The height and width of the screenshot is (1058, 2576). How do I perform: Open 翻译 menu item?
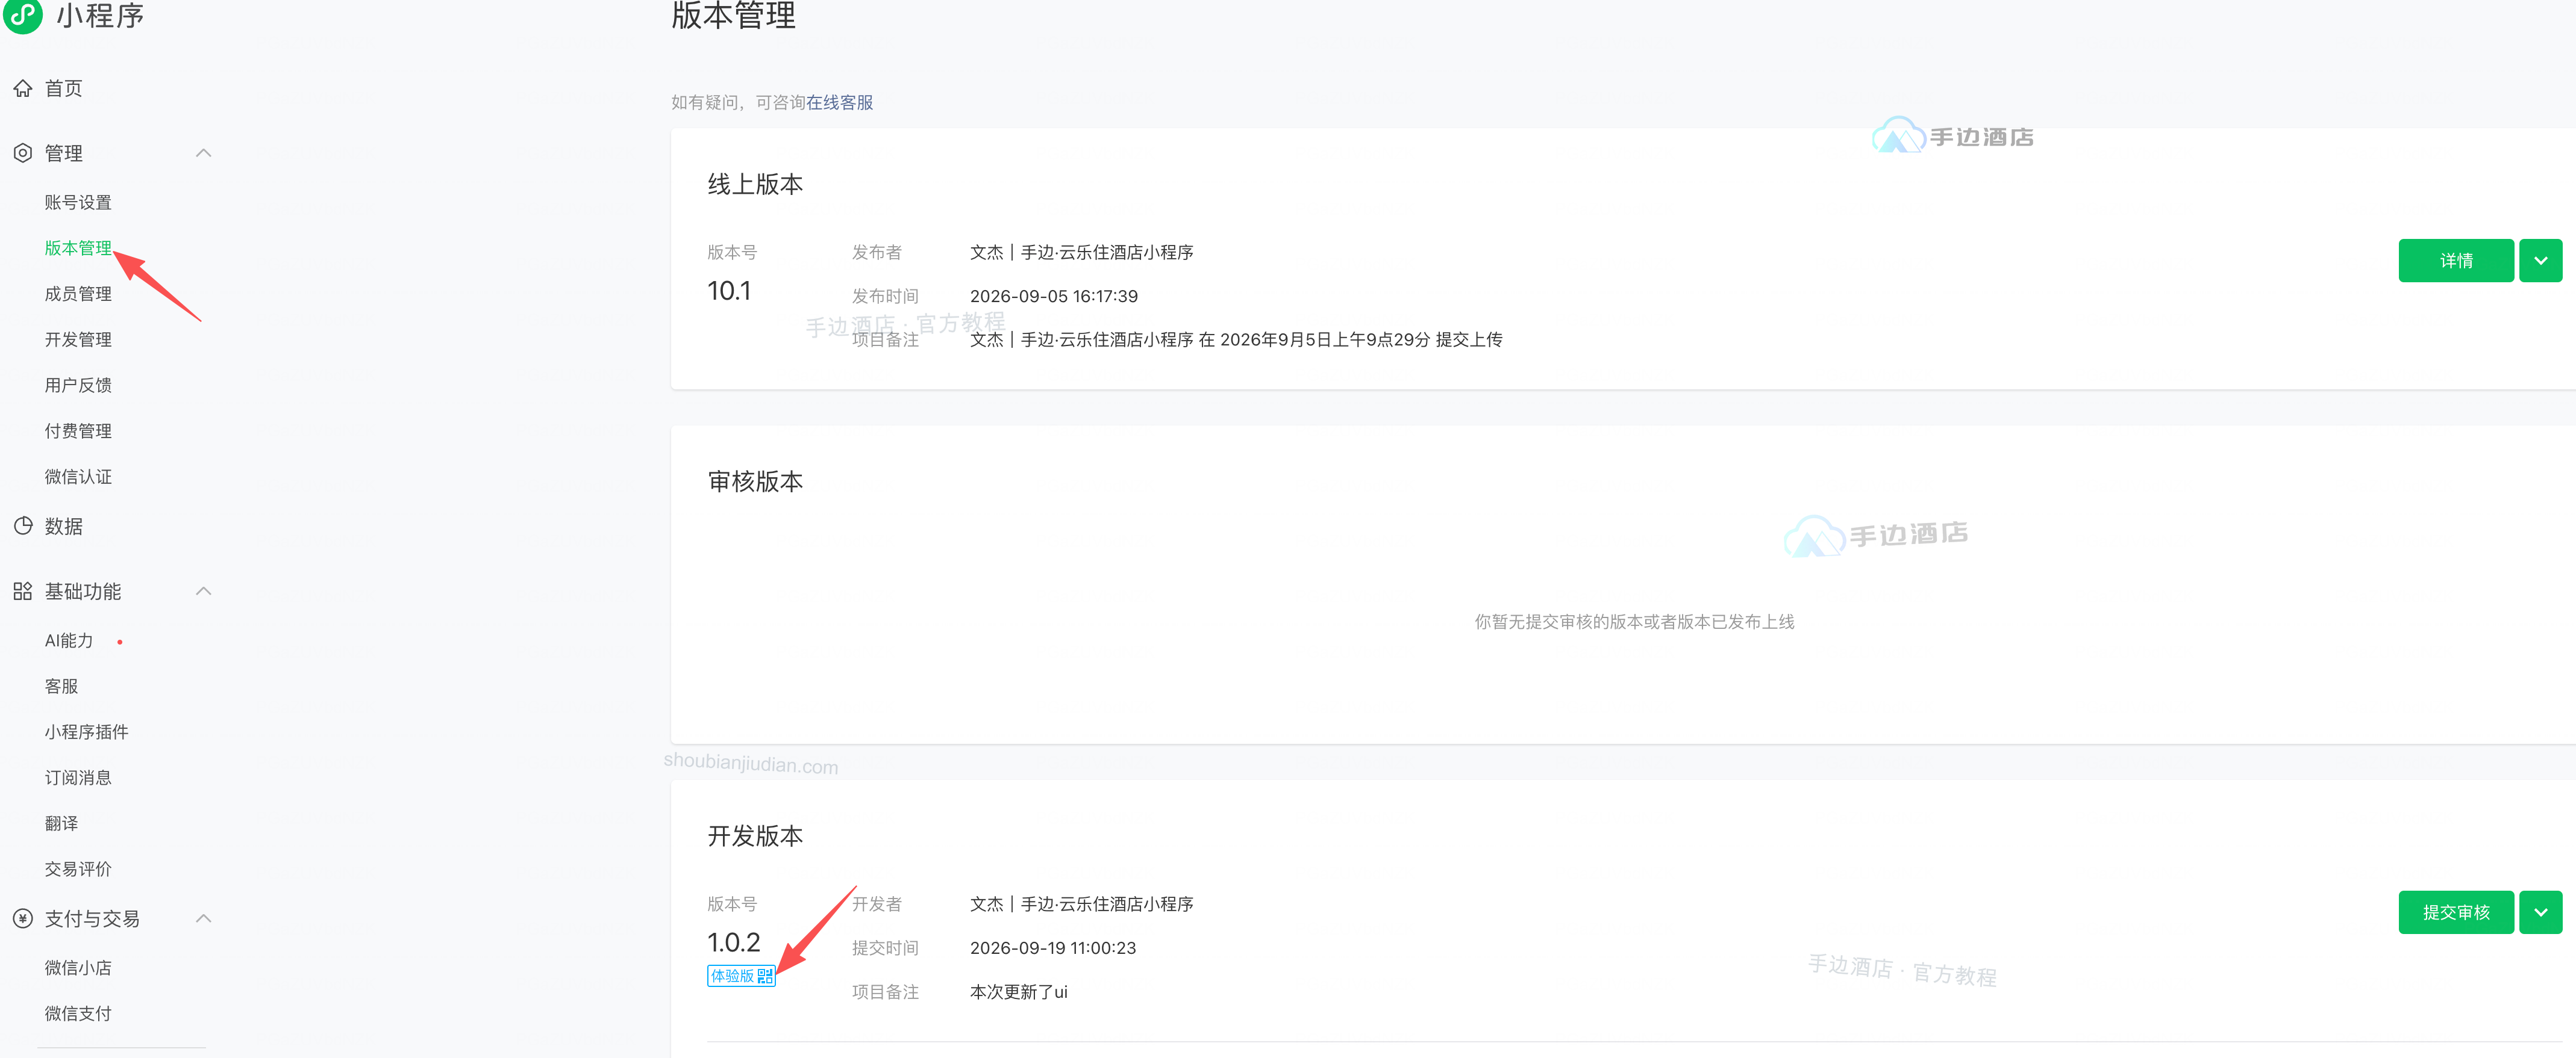(x=61, y=824)
